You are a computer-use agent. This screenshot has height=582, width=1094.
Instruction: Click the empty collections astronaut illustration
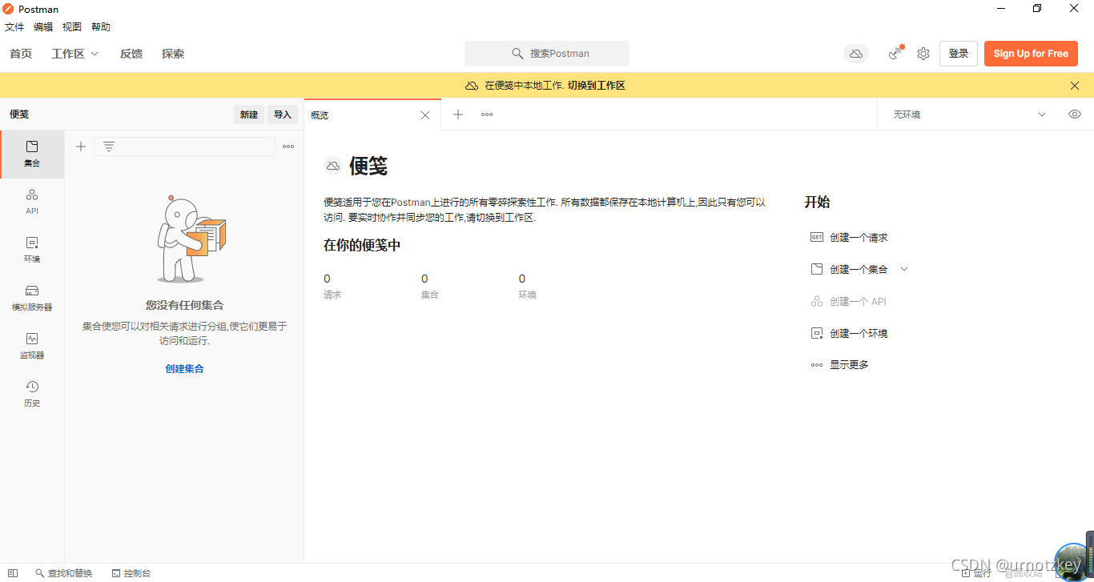pos(191,239)
